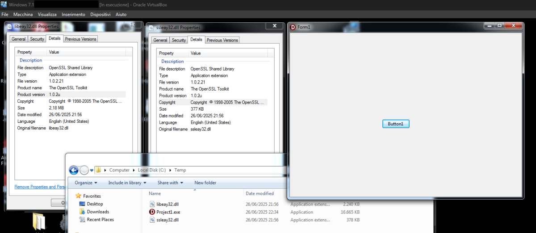Switch to Security tab in ssleay32.dll Properties

[179, 40]
